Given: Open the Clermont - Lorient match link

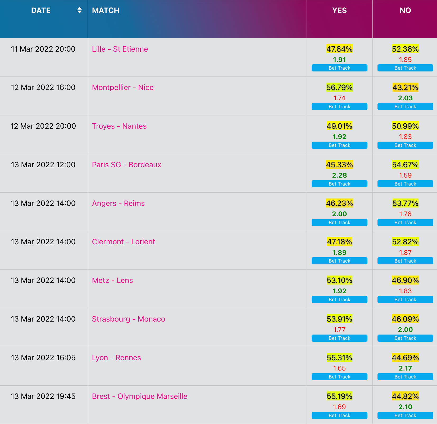Looking at the screenshot, I should [x=123, y=242].
